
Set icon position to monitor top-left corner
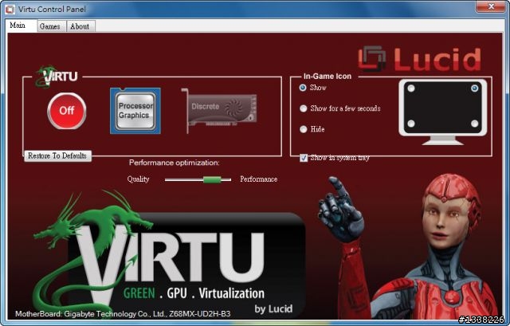(x=411, y=88)
